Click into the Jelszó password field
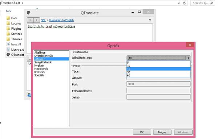The width and height of the screenshot is (218, 139). pyautogui.click(x=158, y=97)
